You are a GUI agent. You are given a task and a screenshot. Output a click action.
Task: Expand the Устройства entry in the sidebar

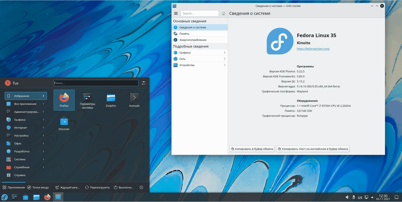[200, 65]
